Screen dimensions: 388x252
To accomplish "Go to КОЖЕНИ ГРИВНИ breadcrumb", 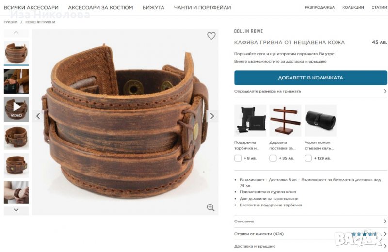I will pyautogui.click(x=40, y=22).
